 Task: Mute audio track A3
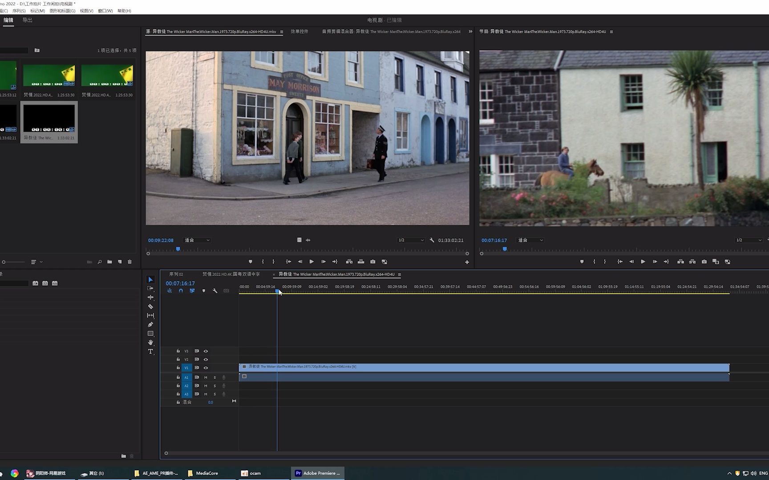pyautogui.click(x=206, y=394)
